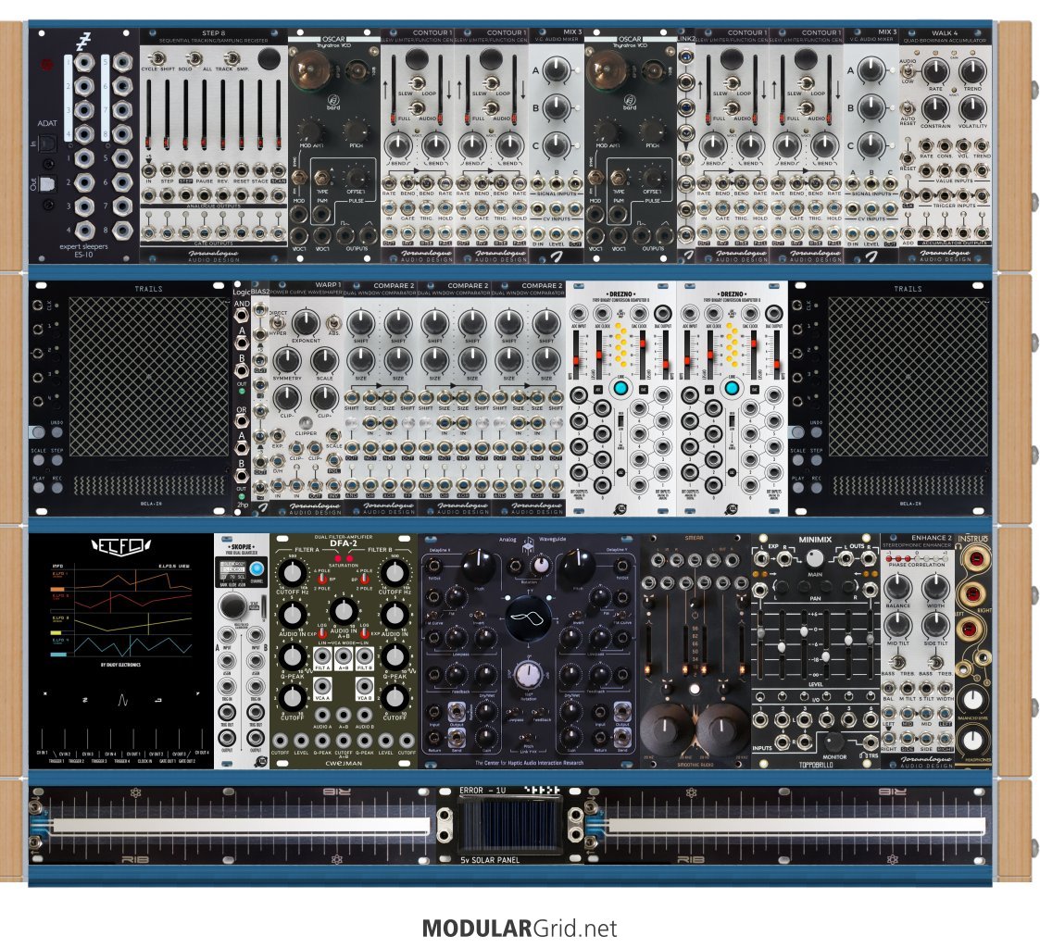Turn the Minimix MONITOR knob
The height and width of the screenshot is (948, 1040).
pos(833,742)
